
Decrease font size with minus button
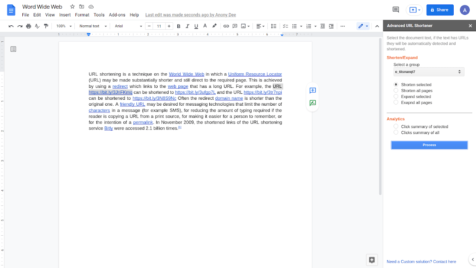tap(149, 26)
